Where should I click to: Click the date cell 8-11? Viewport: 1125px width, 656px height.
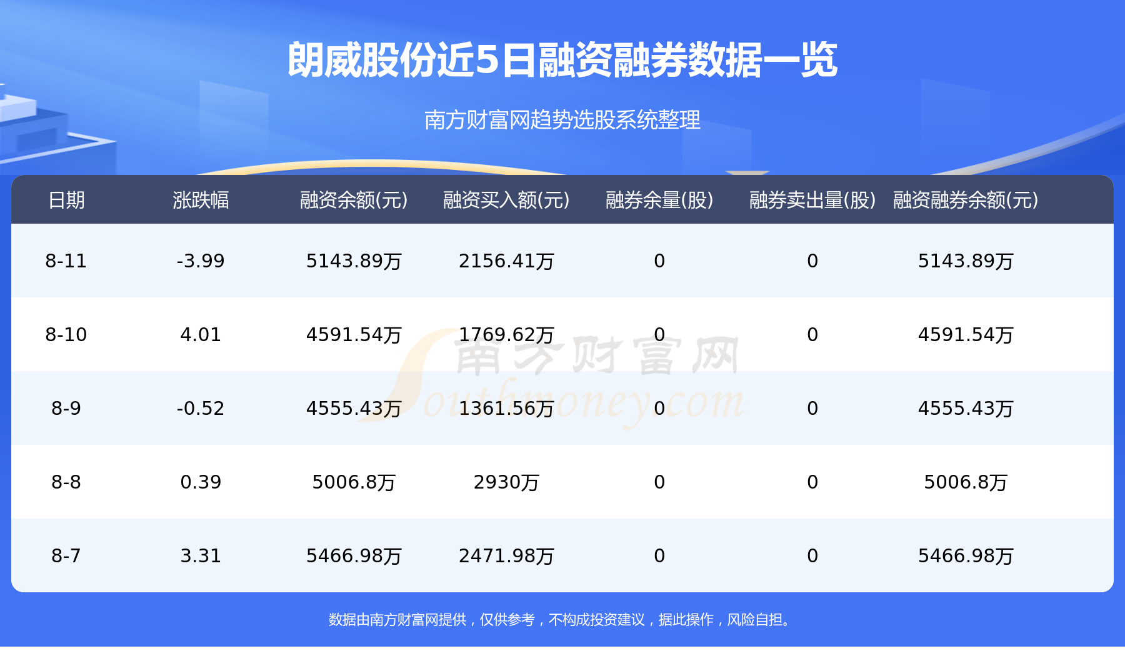pyautogui.click(x=66, y=261)
